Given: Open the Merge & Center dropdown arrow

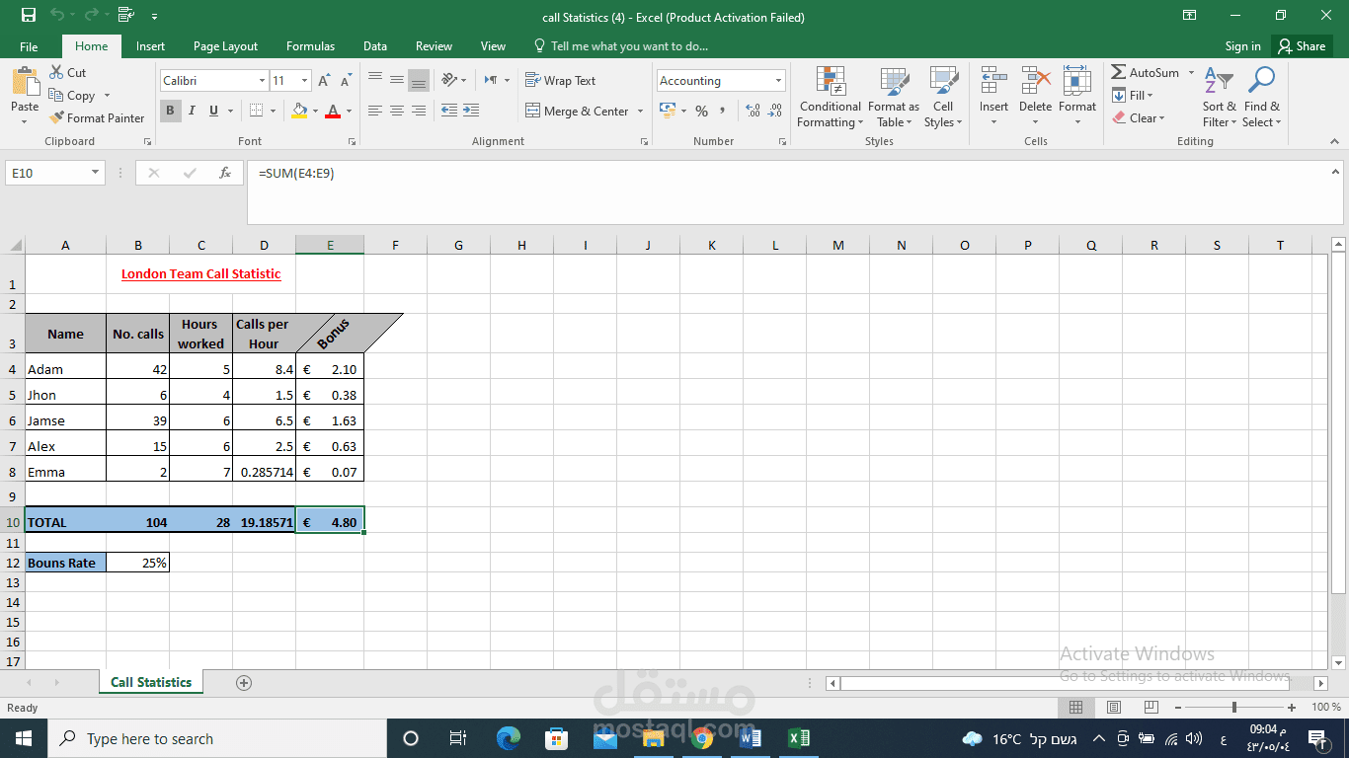Looking at the screenshot, I should (x=640, y=112).
